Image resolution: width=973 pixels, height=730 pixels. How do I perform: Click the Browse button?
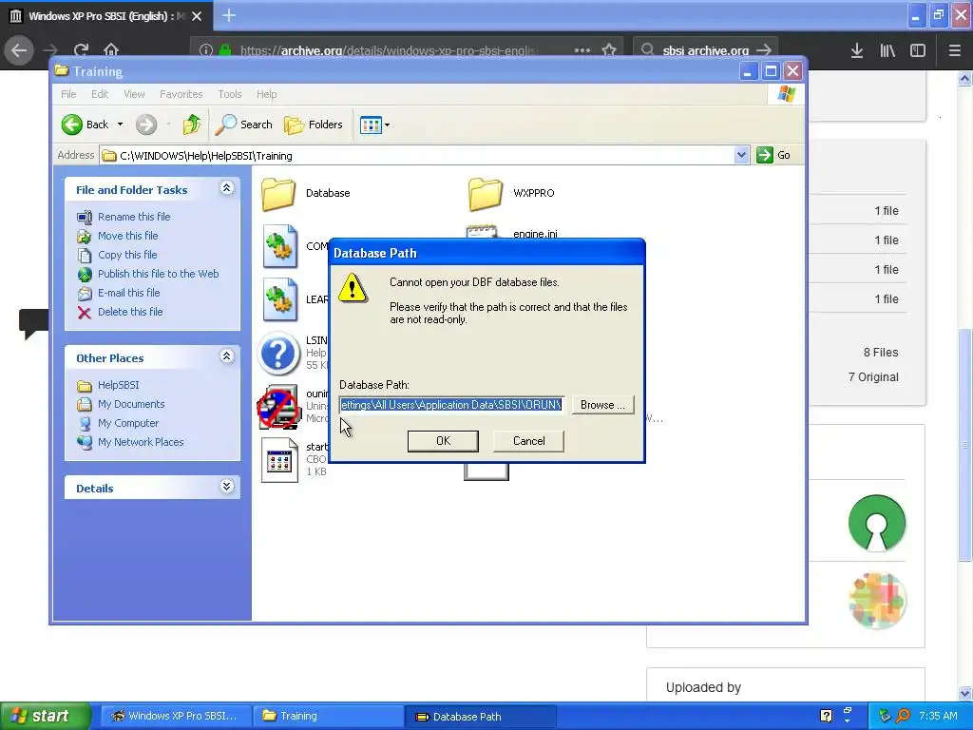pyautogui.click(x=602, y=405)
